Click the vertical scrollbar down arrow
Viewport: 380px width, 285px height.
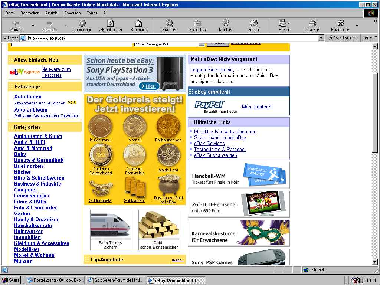tap(375, 262)
